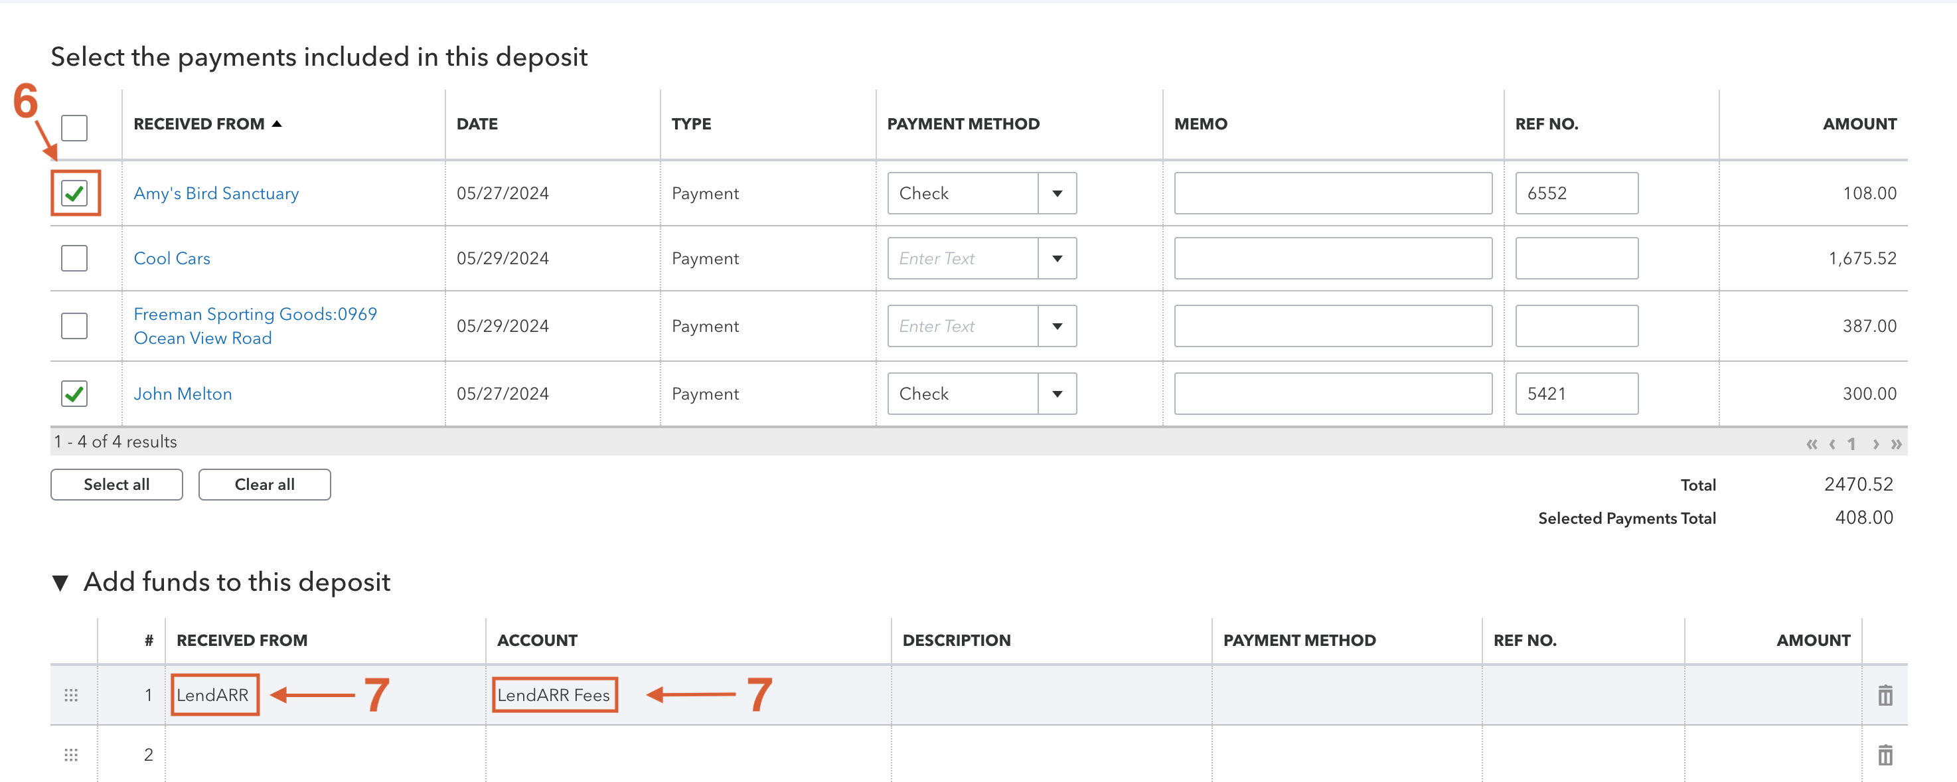Click the Clear all button
The image size is (1957, 782).
(264, 484)
